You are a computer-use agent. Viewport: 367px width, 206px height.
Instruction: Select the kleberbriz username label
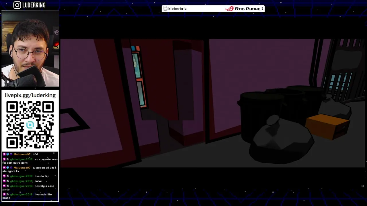click(x=177, y=9)
